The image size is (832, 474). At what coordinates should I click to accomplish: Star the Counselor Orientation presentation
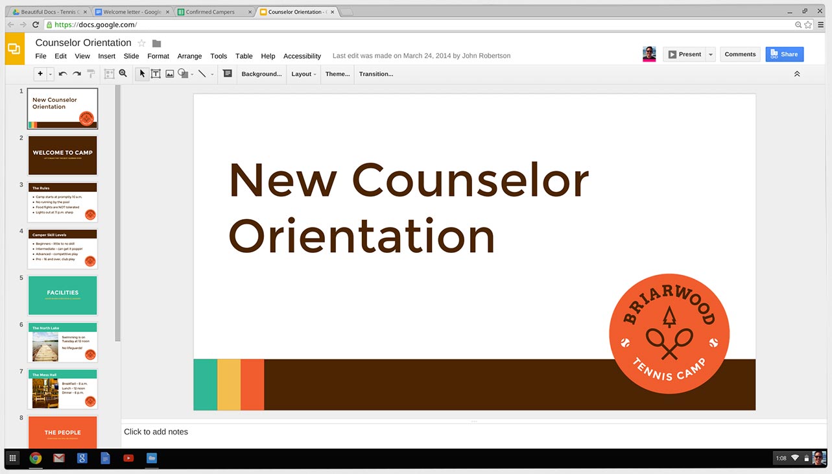141,43
